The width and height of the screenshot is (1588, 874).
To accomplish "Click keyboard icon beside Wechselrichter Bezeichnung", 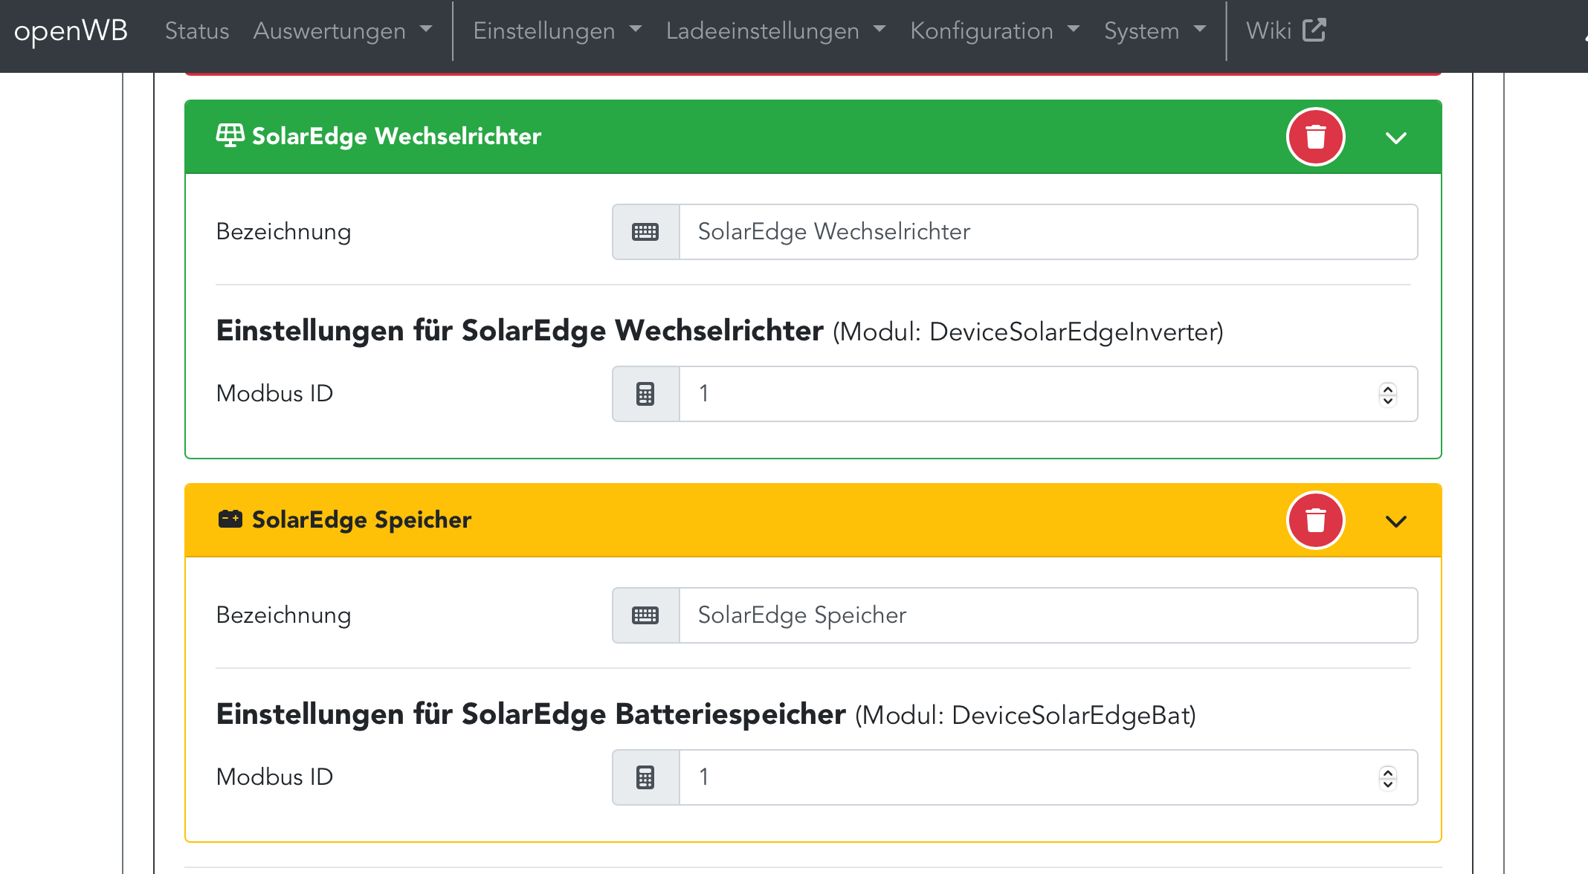I will (645, 232).
